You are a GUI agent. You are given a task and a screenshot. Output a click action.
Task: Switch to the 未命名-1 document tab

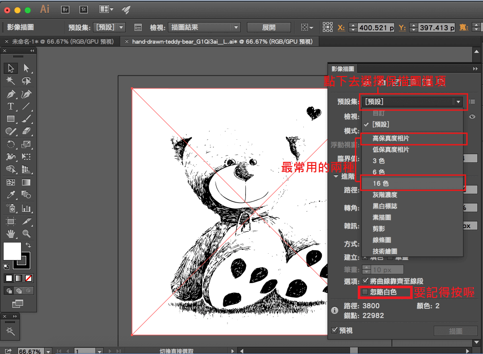tap(63, 42)
